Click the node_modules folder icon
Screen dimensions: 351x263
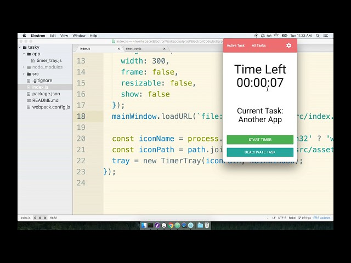(29, 67)
